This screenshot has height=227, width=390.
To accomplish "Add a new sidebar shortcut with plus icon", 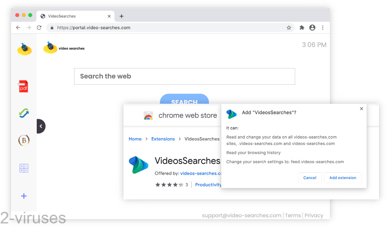I will [24, 196].
